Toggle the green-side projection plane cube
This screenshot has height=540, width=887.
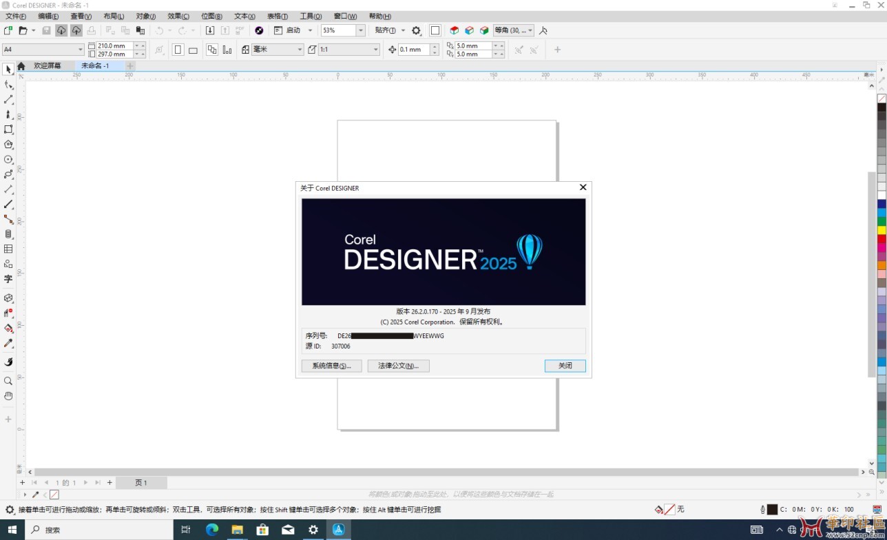[484, 30]
